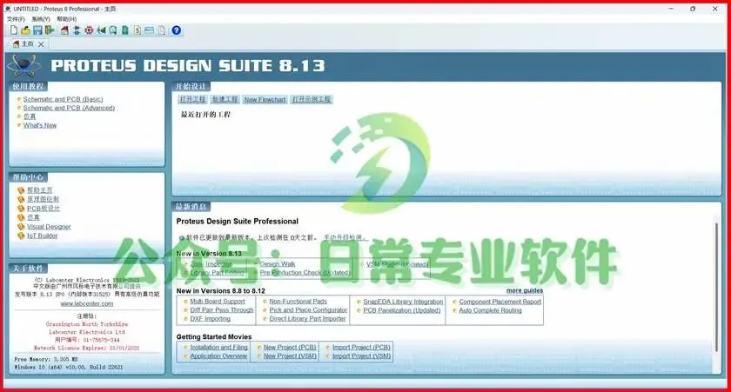Open 帮助主页 in help center
The image size is (731, 392).
[40, 190]
